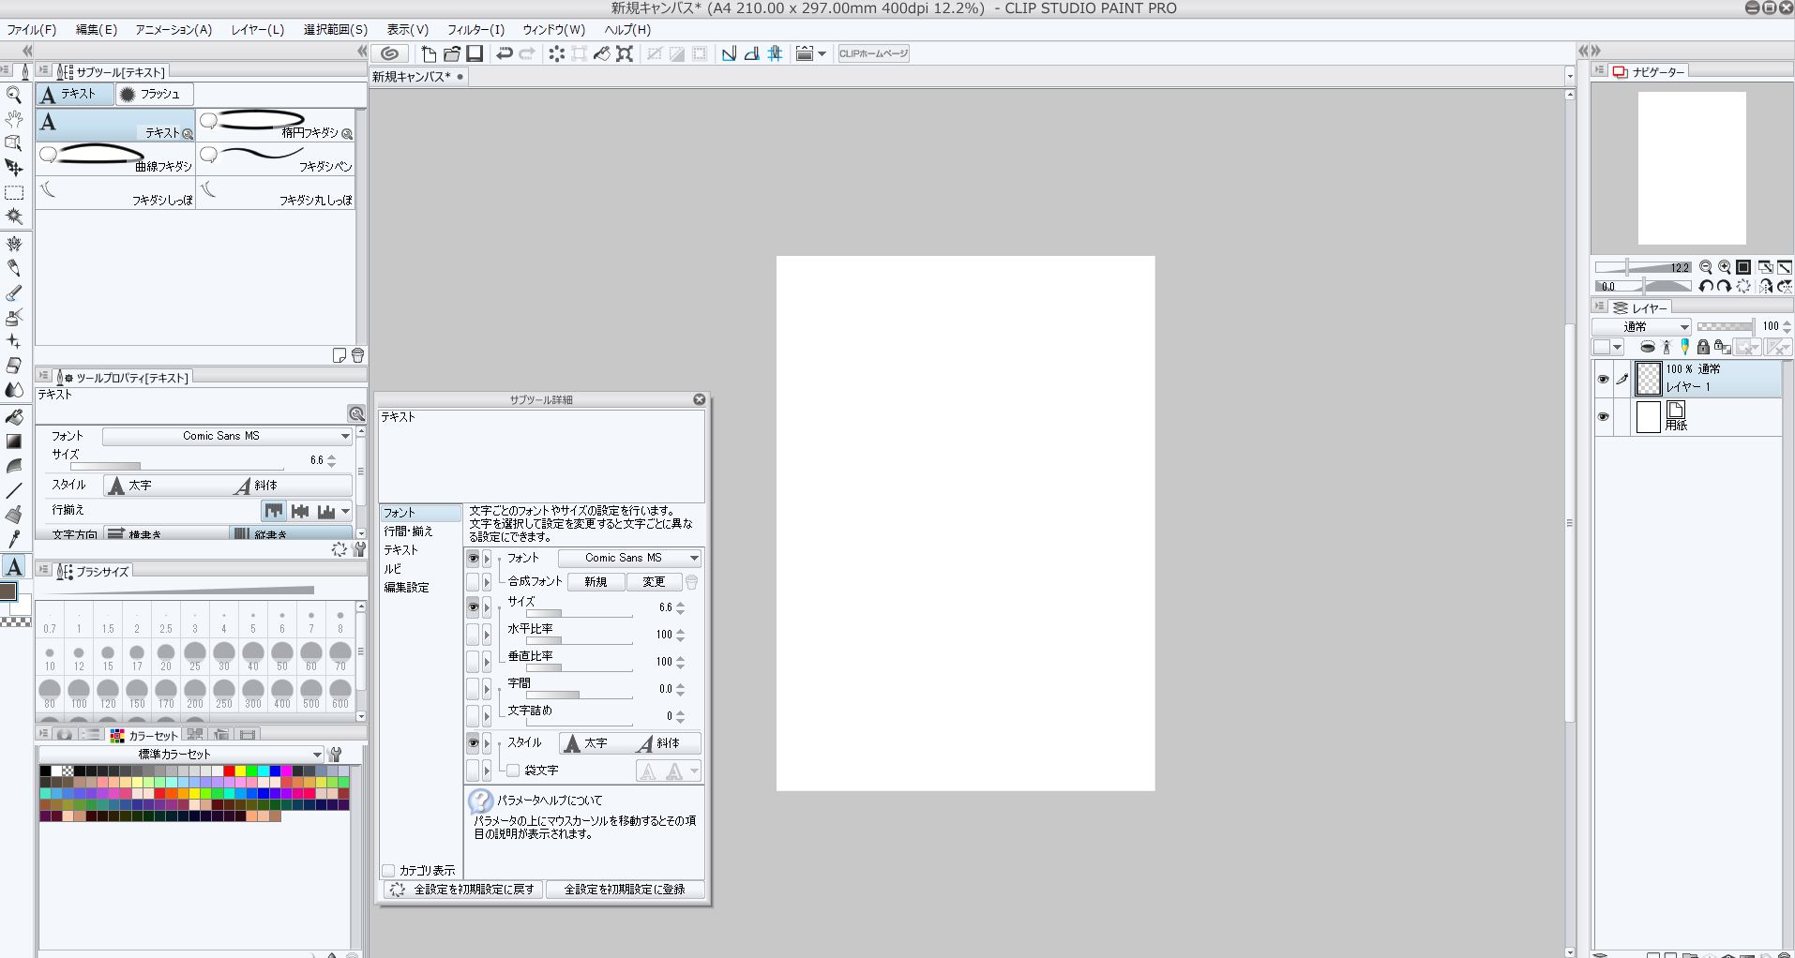Pick the red swatch in color set

(x=229, y=771)
